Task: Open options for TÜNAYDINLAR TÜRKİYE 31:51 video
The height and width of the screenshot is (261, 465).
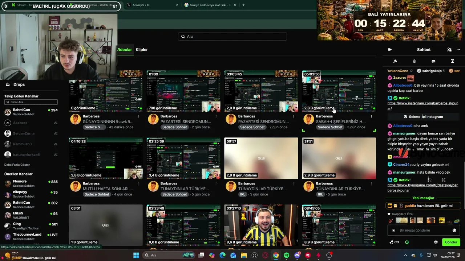Action: (x=372, y=184)
